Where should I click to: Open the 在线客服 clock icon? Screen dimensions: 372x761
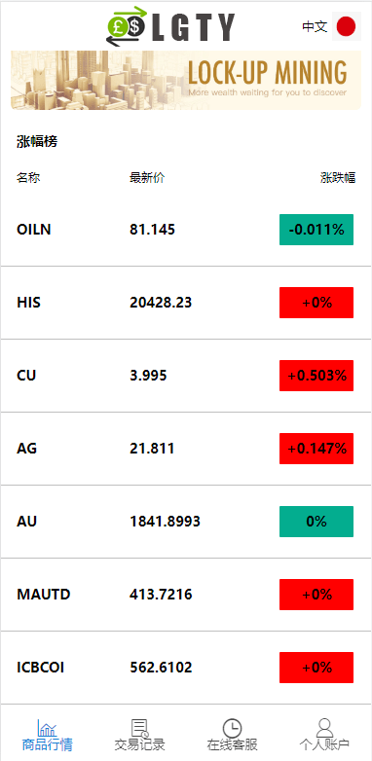click(232, 728)
